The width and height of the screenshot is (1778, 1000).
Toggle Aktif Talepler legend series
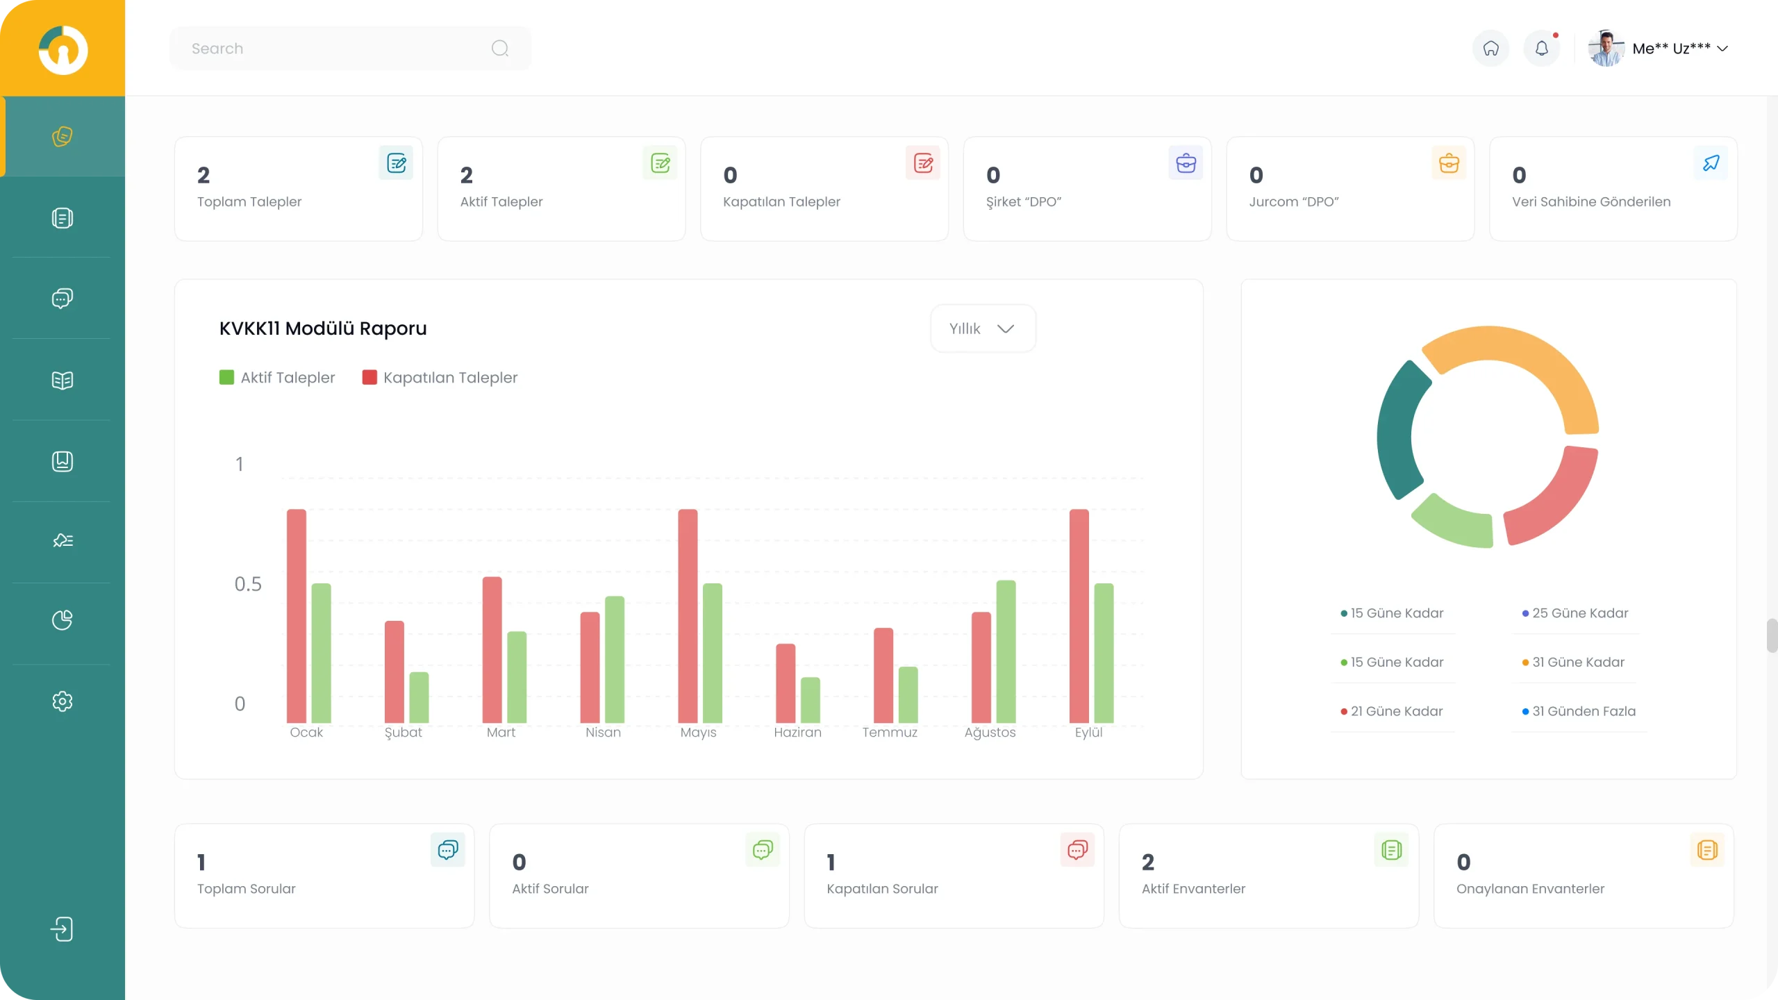(277, 378)
